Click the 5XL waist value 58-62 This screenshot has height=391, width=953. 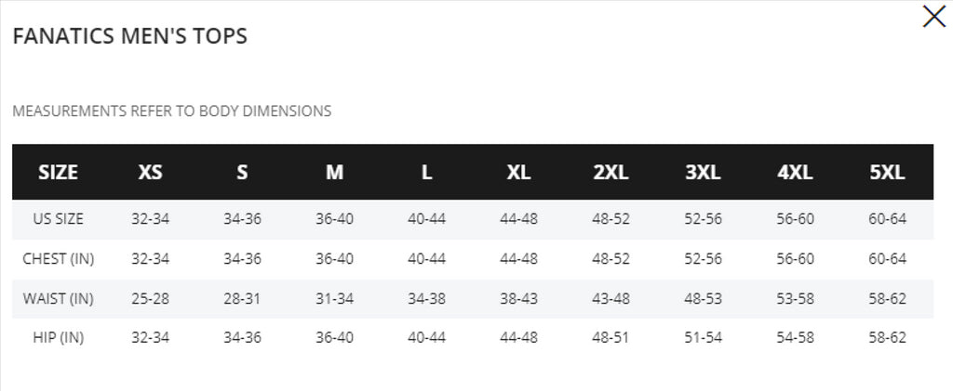pyautogui.click(x=887, y=299)
